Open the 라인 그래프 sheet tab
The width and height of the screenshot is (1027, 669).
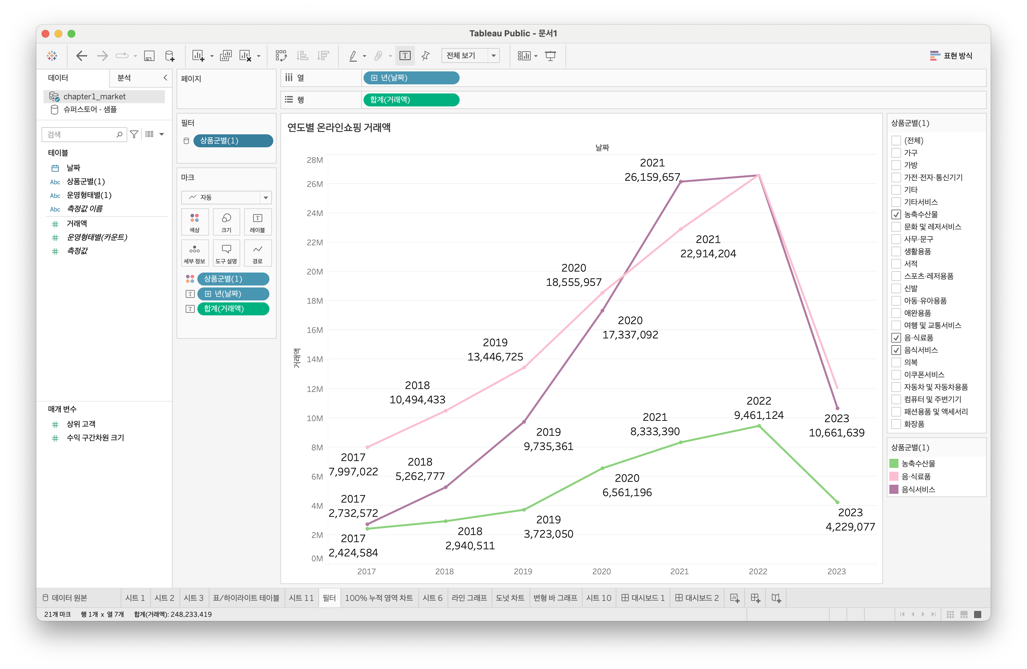click(469, 598)
